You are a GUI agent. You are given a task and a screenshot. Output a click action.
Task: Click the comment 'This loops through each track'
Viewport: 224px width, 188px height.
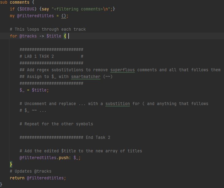(x=48, y=29)
